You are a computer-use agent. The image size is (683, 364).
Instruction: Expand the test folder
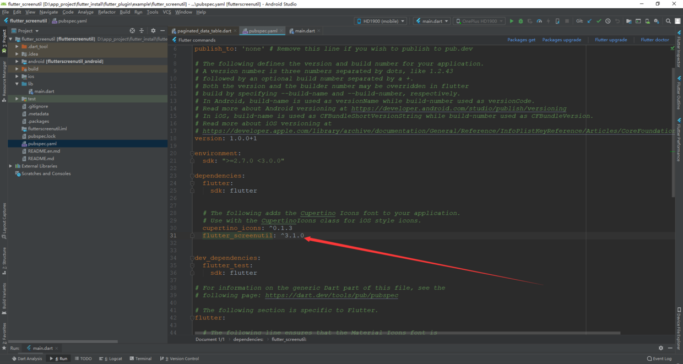point(17,99)
